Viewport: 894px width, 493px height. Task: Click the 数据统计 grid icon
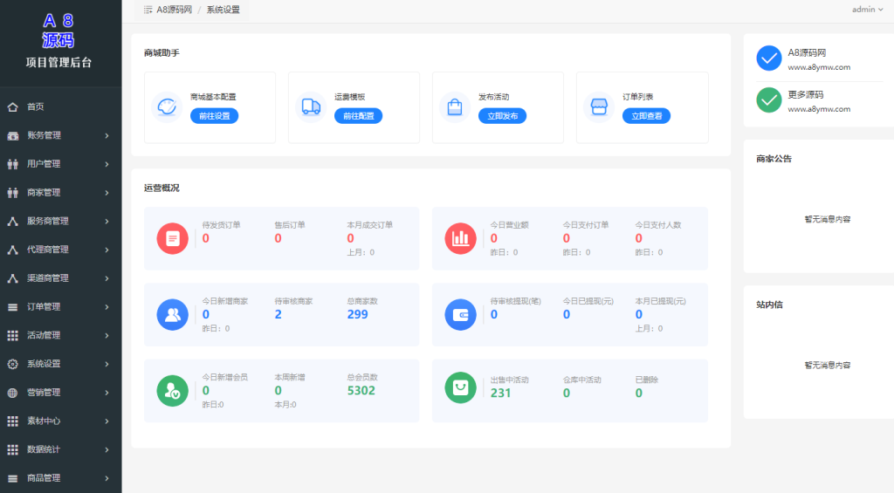click(12, 449)
